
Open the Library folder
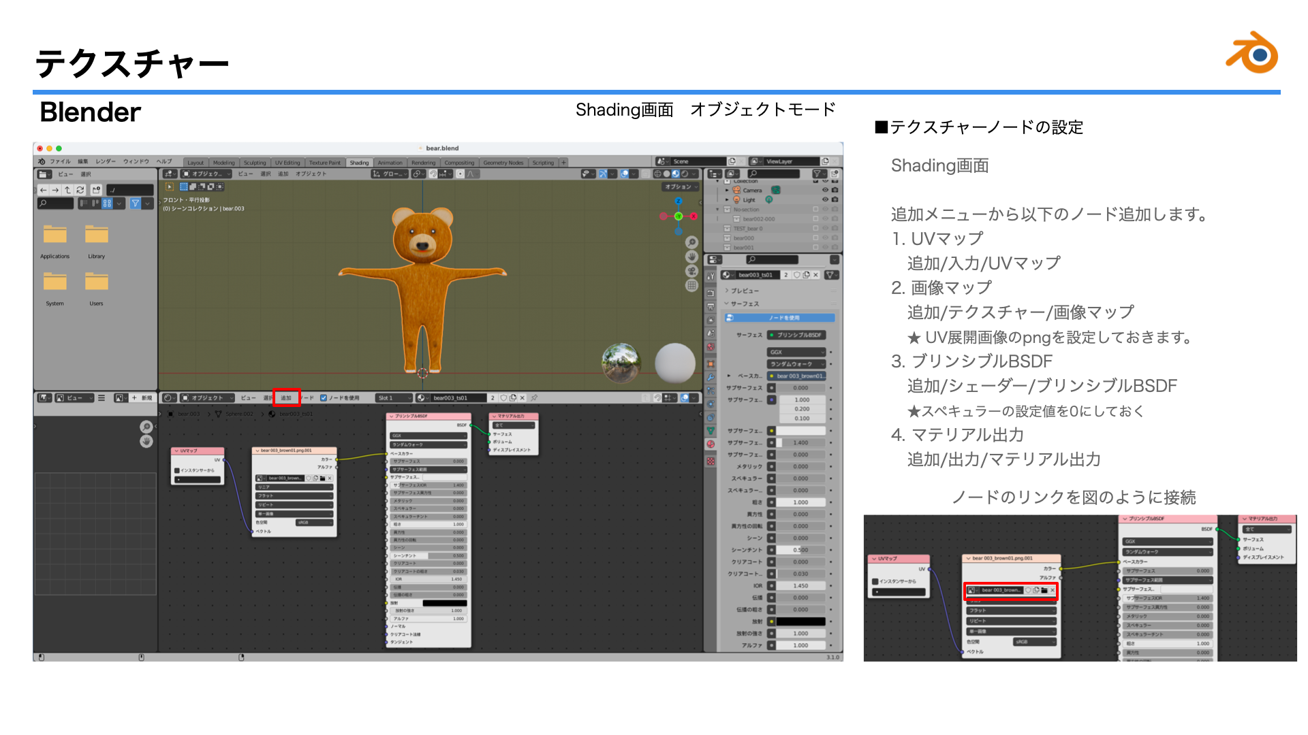[x=96, y=240]
